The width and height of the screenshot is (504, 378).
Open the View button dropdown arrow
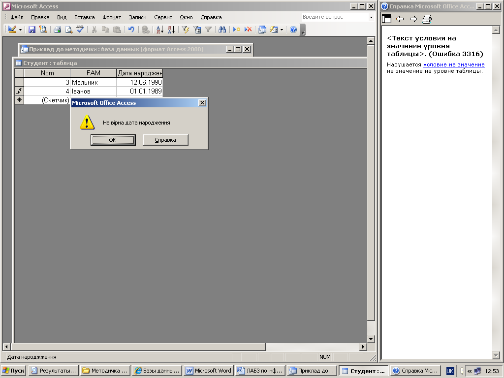[20, 30]
